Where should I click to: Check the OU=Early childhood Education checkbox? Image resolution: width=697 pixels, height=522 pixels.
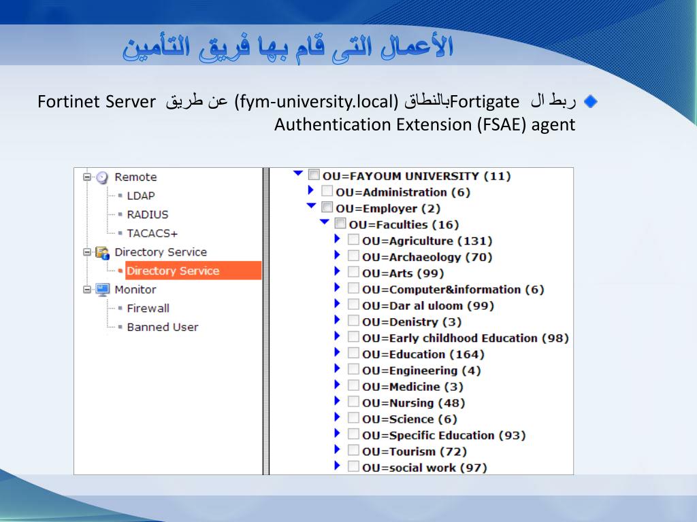tap(353, 336)
